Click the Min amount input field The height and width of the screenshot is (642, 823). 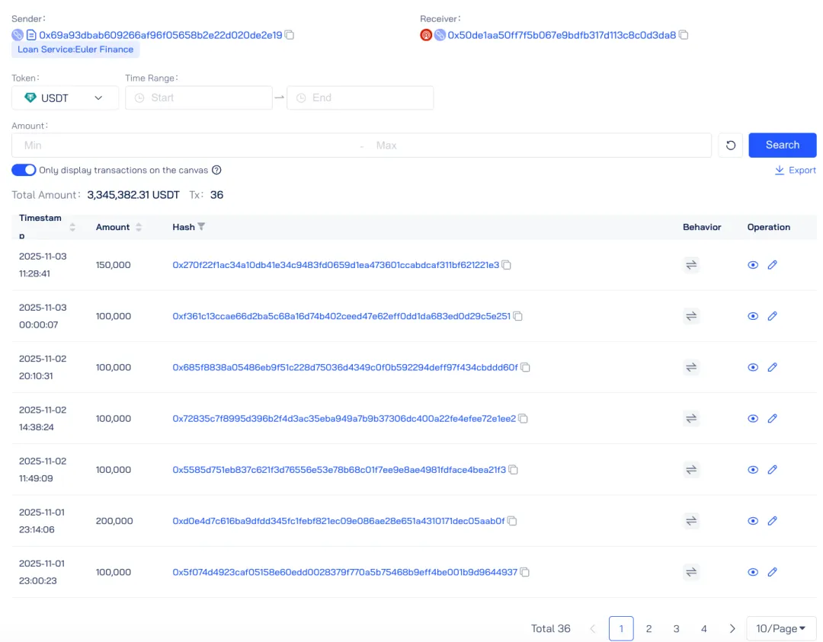pos(183,145)
